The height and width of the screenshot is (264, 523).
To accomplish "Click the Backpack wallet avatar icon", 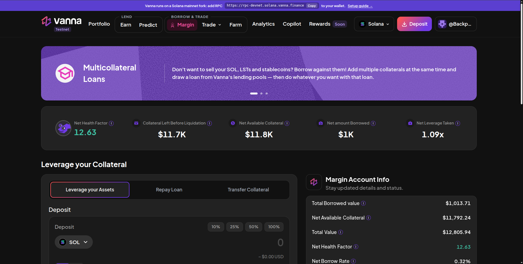I will (442, 24).
